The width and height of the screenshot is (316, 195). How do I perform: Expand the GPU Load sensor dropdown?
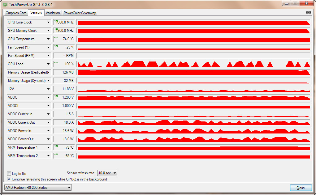[x=48, y=64]
